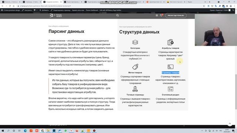Open the user greeting account menu
237x133 pixels.
220,10
